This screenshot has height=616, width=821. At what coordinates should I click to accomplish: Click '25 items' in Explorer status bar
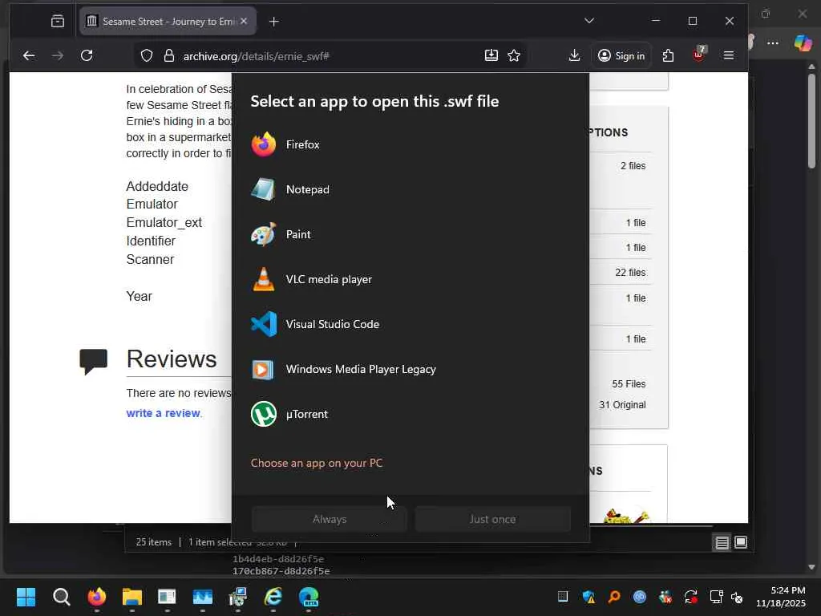click(x=153, y=542)
